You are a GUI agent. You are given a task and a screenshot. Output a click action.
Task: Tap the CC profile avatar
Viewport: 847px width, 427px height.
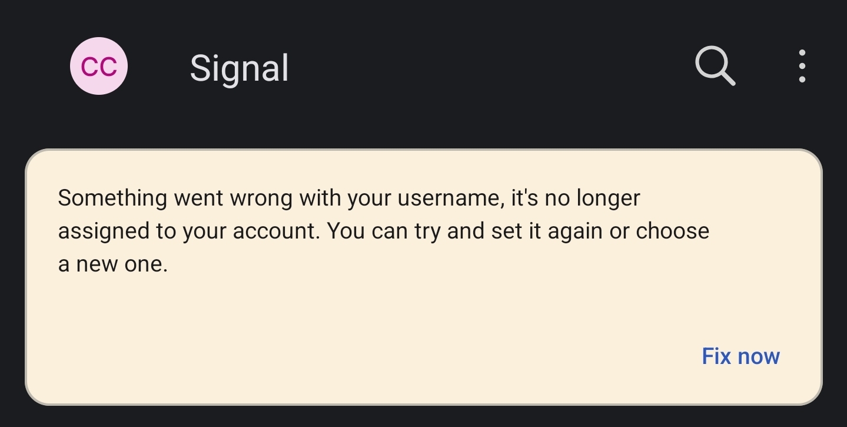(99, 66)
